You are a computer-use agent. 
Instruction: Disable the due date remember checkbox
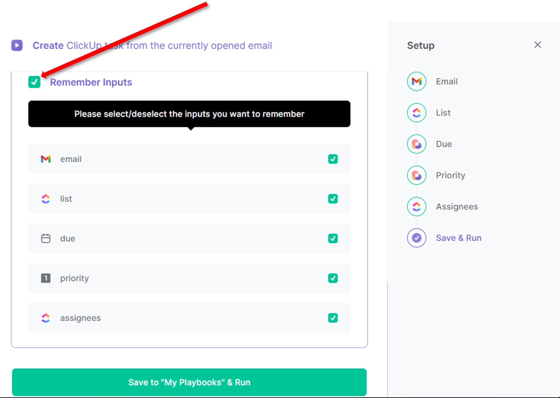333,238
